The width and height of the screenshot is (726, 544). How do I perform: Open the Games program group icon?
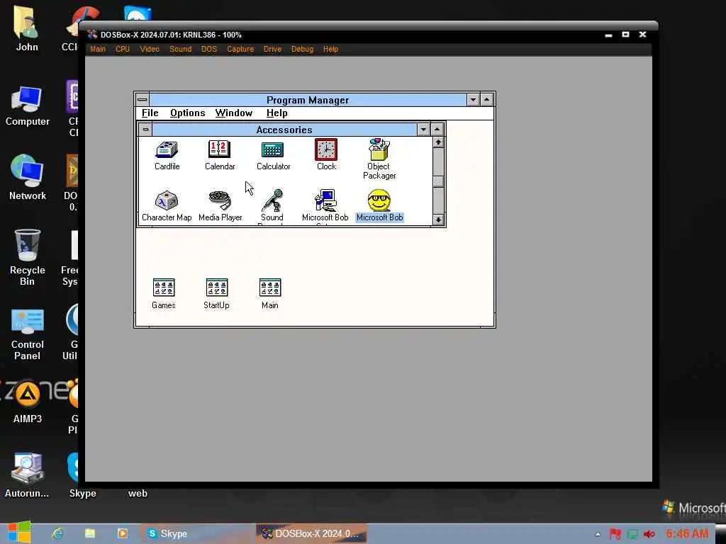[x=164, y=288]
